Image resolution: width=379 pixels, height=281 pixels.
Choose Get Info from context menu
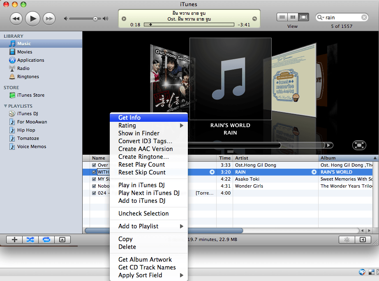tap(149, 118)
